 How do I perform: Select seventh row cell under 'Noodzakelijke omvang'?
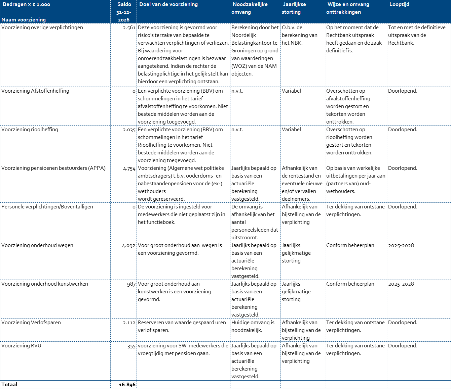click(256, 299)
